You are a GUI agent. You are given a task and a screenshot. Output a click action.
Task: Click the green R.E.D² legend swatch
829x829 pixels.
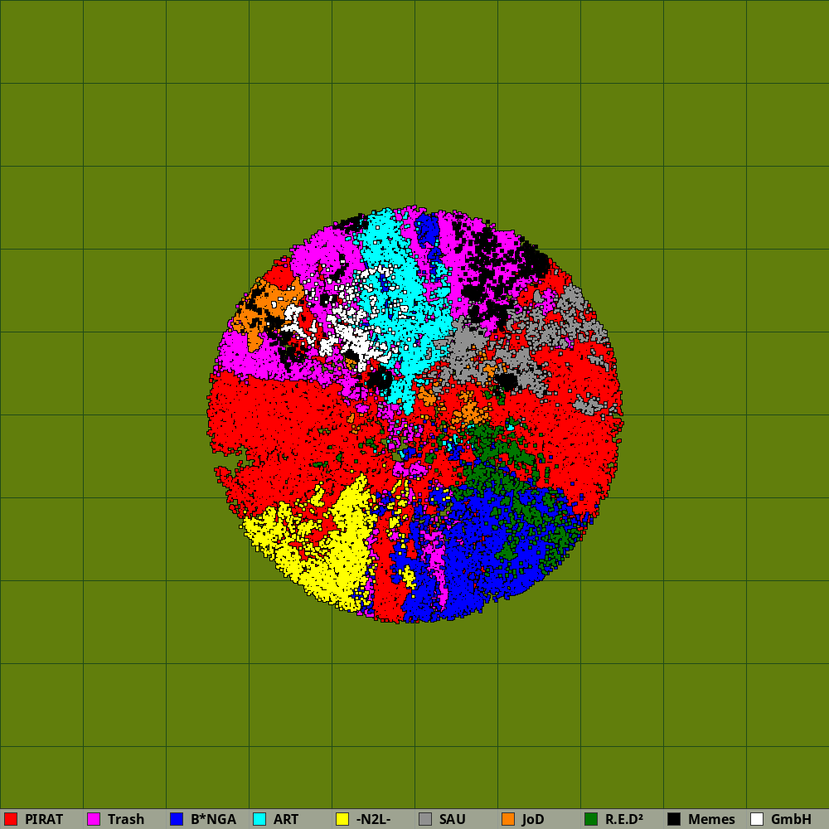(591, 819)
